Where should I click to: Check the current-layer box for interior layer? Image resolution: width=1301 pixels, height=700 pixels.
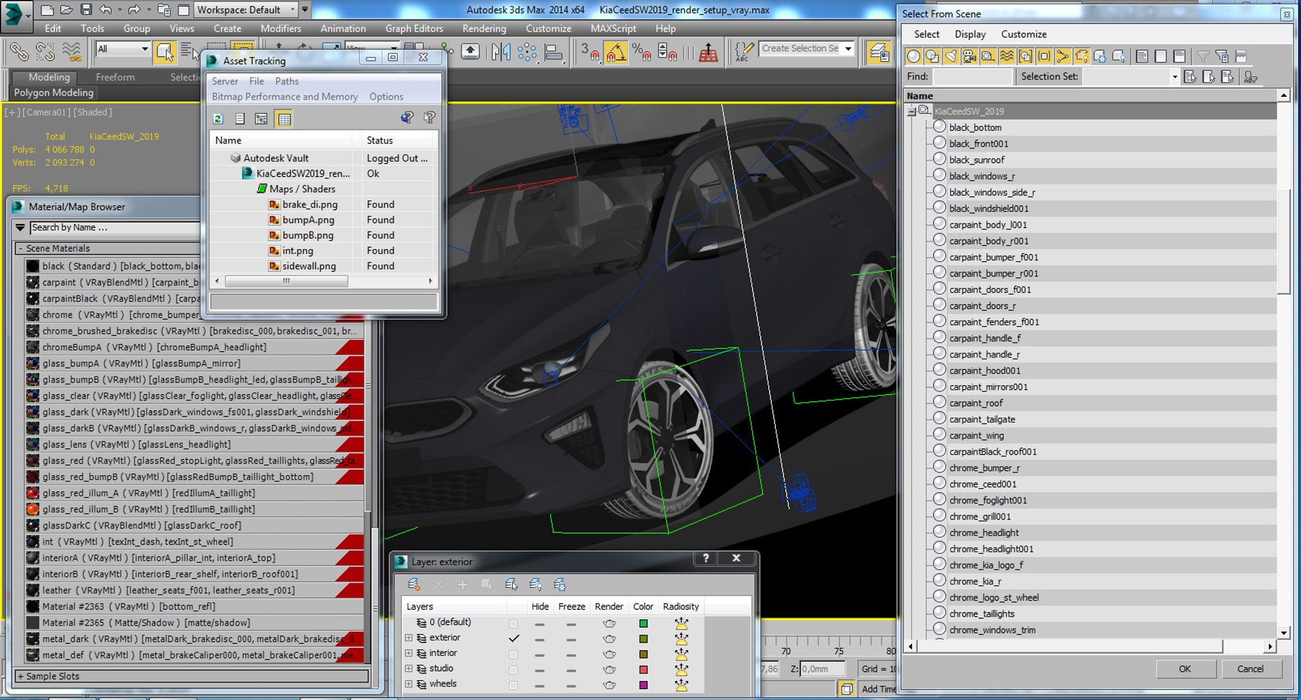click(x=513, y=654)
